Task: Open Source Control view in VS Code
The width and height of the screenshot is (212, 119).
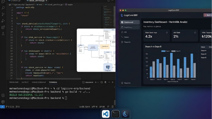Action: 3,14
